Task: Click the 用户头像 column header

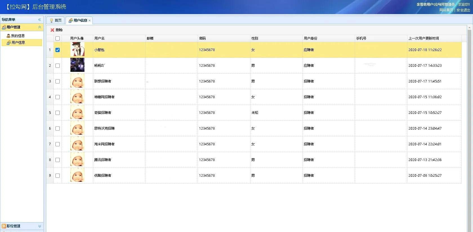Action: 77,38
